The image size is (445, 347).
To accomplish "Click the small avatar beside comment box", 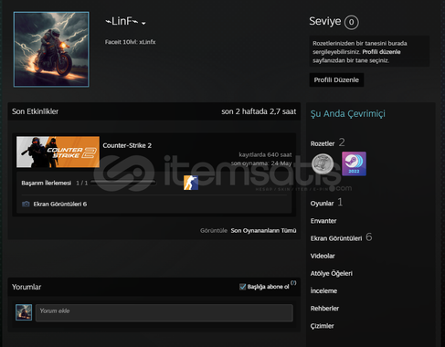I will (24, 312).
